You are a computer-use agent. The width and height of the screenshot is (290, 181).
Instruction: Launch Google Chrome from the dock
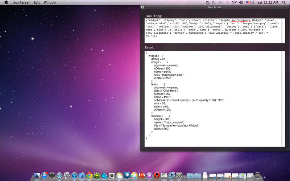[90, 176]
